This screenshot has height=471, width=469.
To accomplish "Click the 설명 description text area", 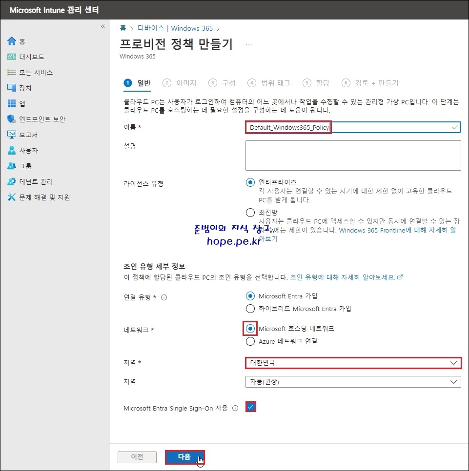I will (x=353, y=156).
